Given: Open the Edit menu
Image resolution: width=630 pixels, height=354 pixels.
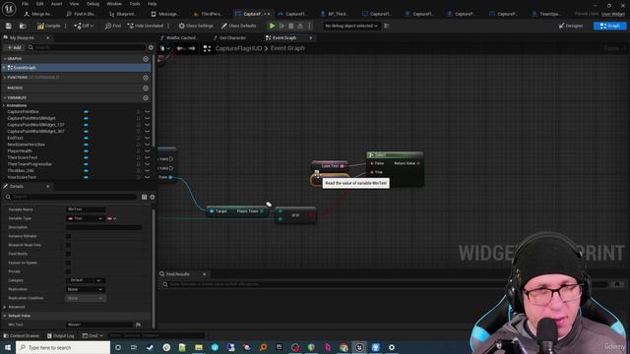Looking at the screenshot, I should click(39, 4).
